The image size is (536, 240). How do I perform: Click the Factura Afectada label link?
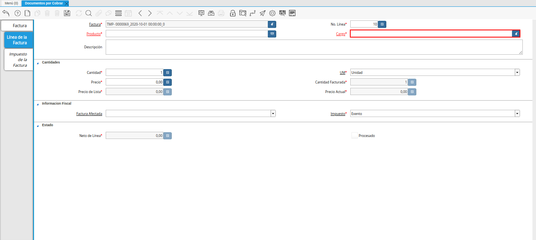89,114
